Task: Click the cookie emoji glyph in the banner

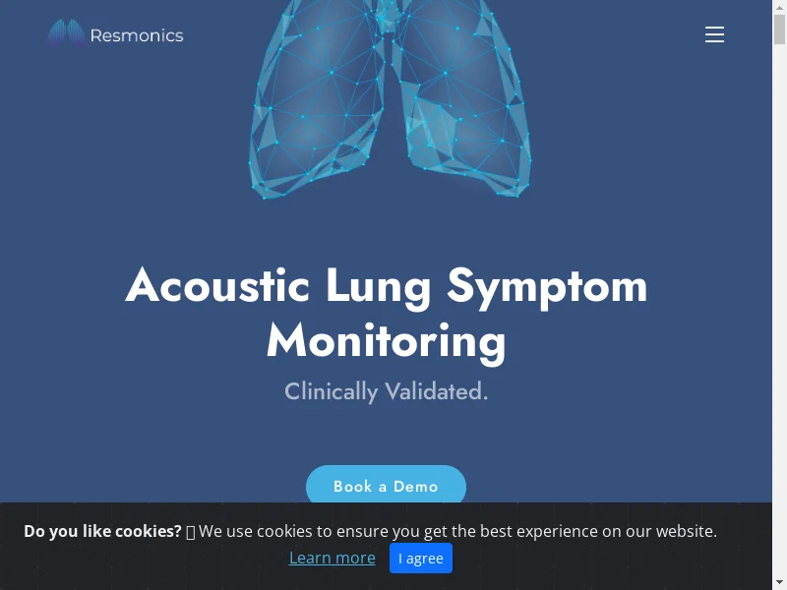Action: tap(190, 532)
